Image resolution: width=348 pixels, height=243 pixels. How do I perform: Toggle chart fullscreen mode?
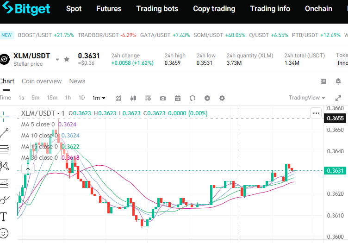pyautogui.click(x=338, y=98)
